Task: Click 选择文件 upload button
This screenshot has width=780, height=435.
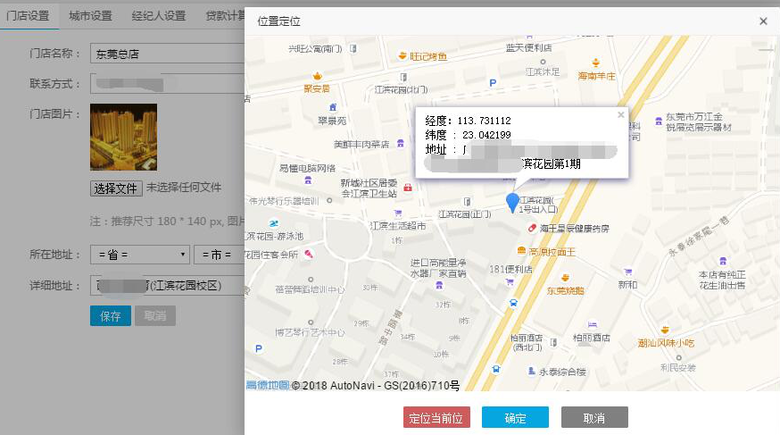Action: tap(116, 188)
